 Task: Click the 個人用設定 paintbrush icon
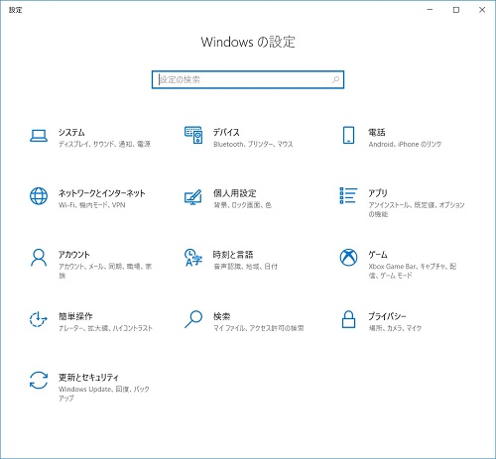tap(193, 196)
